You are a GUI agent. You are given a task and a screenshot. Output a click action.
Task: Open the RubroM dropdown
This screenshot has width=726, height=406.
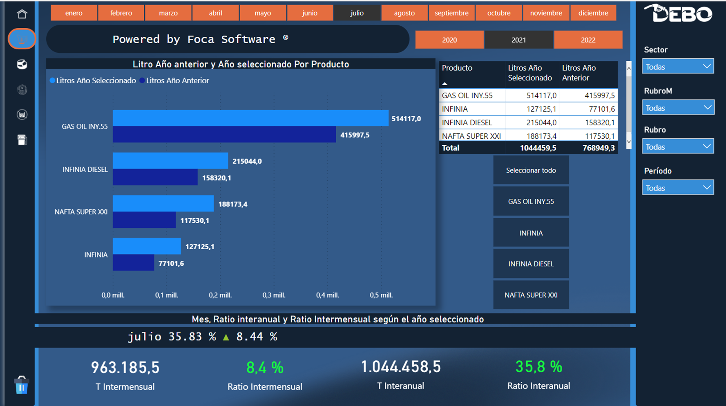point(678,107)
